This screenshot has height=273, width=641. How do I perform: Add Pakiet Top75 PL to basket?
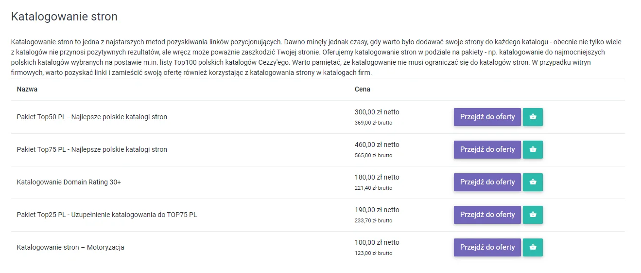[x=533, y=149]
